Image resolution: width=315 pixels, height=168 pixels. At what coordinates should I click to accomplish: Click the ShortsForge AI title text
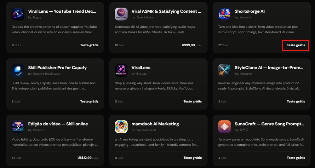point(249,11)
